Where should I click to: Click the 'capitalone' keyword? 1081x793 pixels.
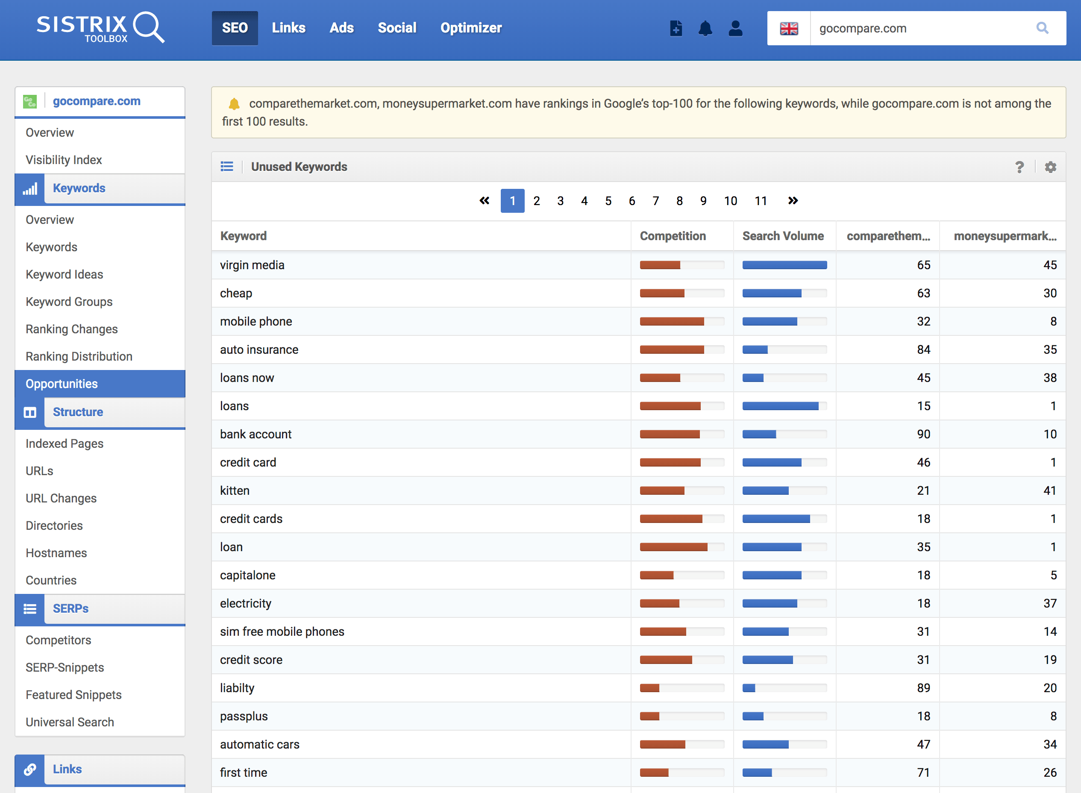tap(248, 575)
